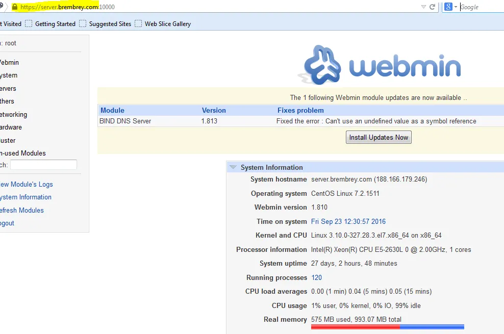Screen dimensions: 504x334
Task: Expand the Un-used Modules category
Action: point(23,153)
